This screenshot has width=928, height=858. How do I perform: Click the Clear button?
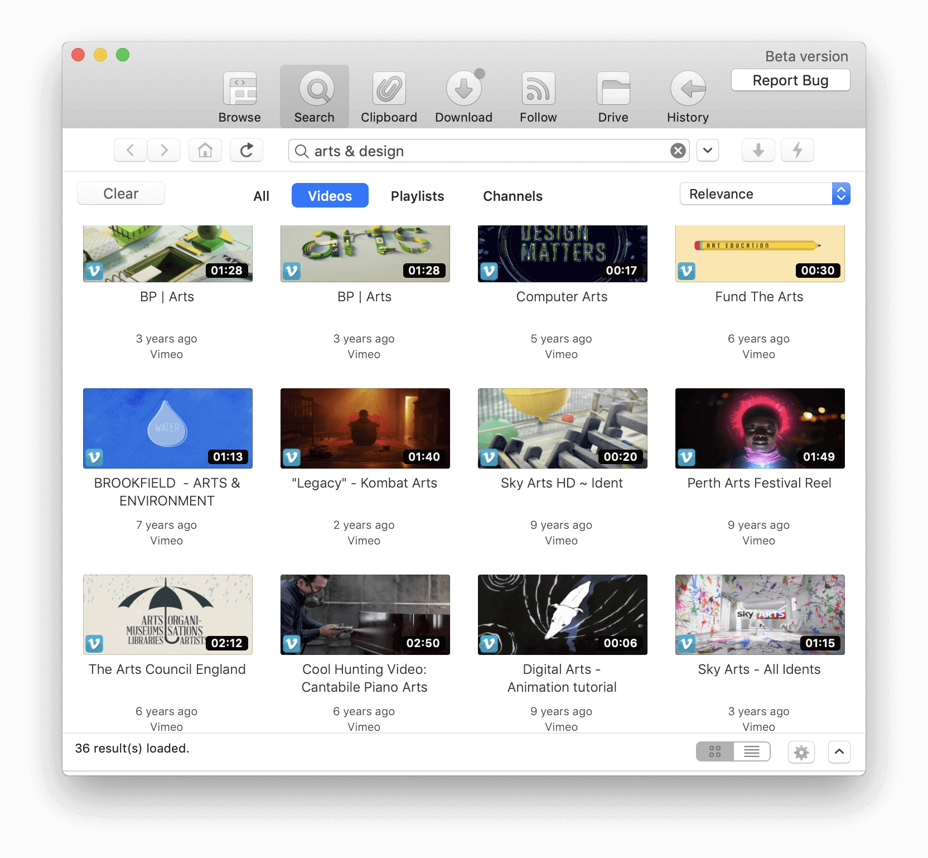click(121, 193)
